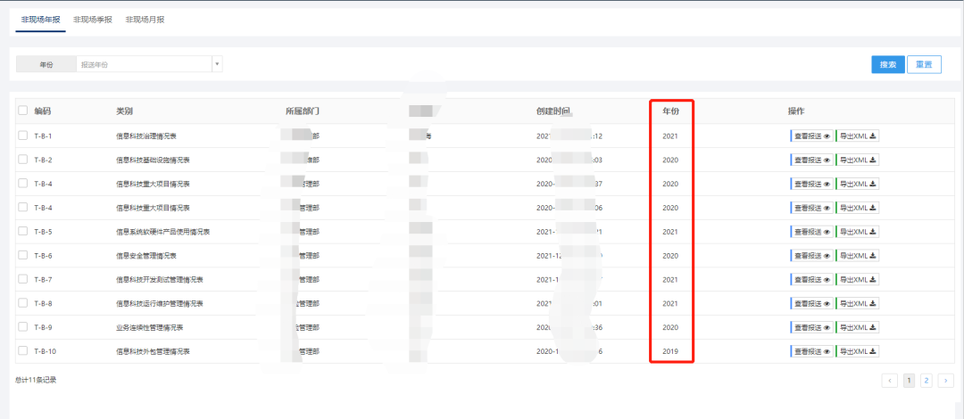This screenshot has width=964, height=419.
Task: Click the blue 搜索 button
Action: [888, 64]
